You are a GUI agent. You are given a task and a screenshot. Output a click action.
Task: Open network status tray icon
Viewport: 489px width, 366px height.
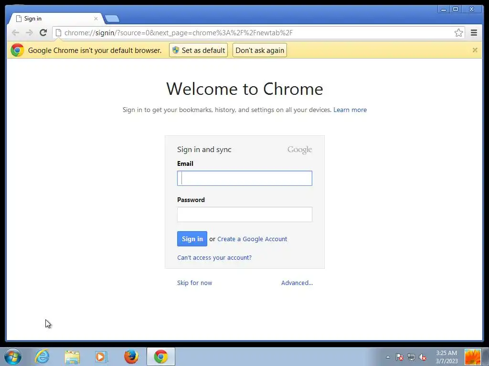click(411, 357)
